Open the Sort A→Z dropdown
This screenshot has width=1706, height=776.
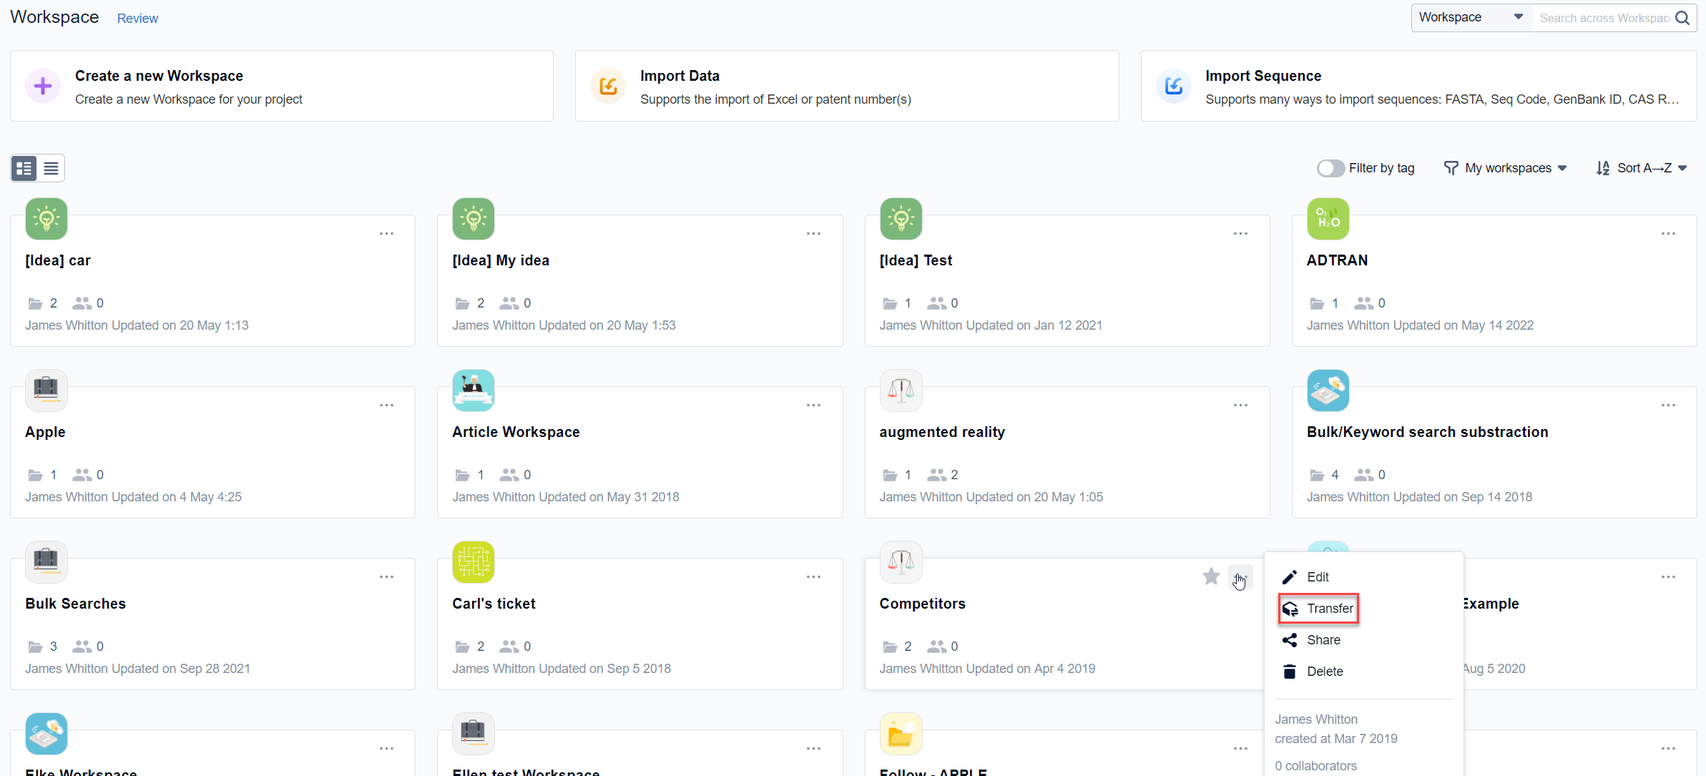click(x=1642, y=168)
